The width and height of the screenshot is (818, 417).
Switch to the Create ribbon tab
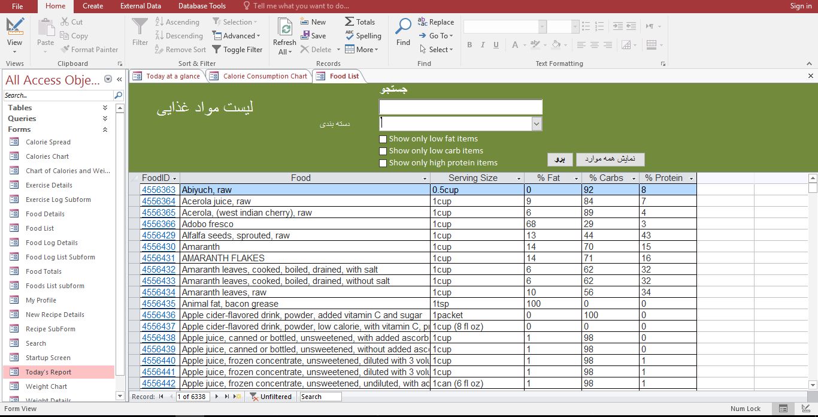(93, 6)
